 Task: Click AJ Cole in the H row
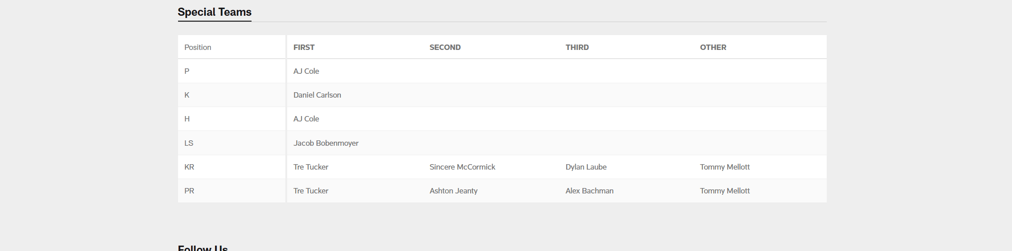pos(306,119)
